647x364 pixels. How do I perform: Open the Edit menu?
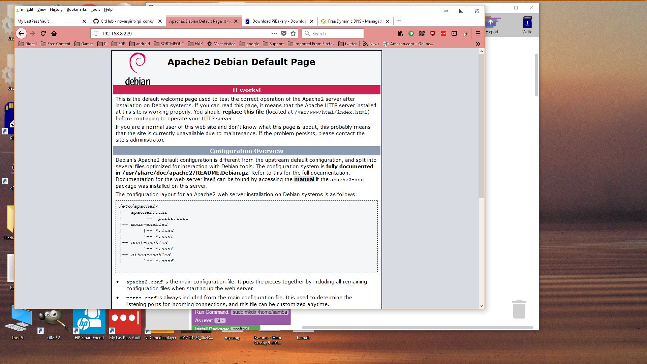point(30,9)
